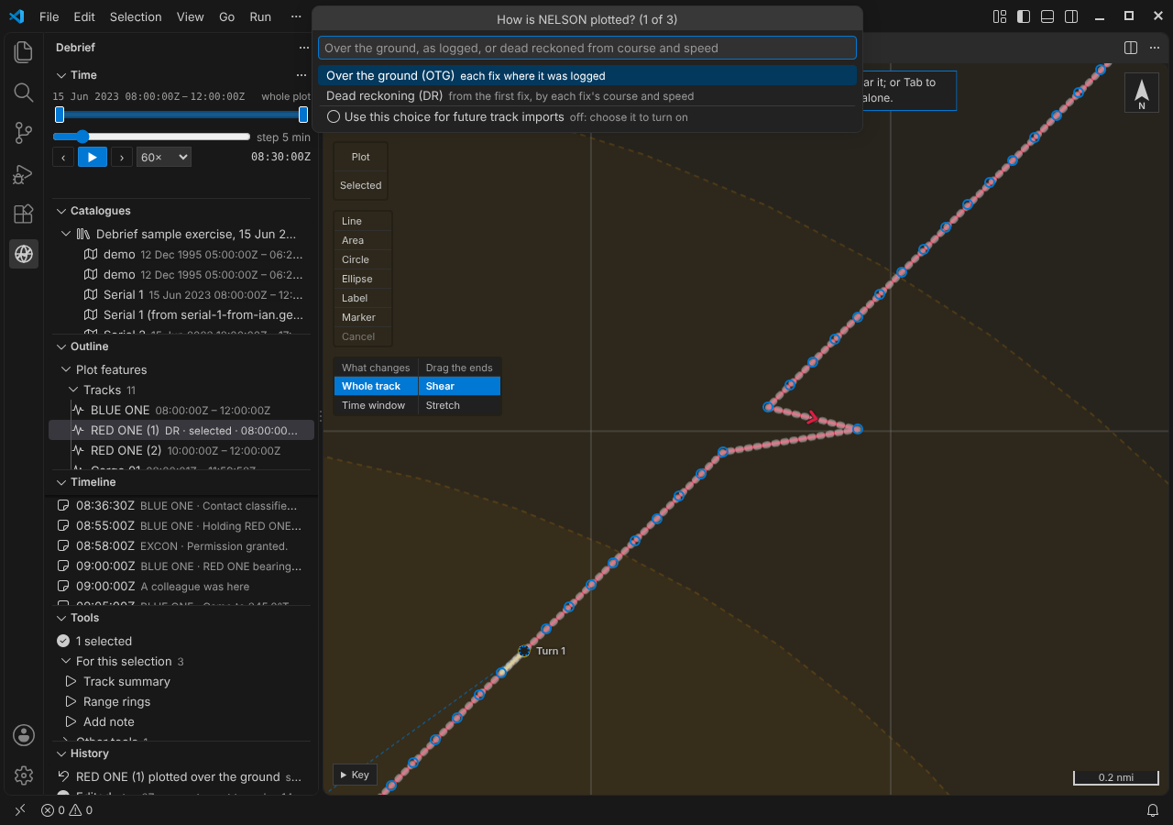Click the Add note tool icon
Screen dimensions: 1173x825
[71, 721]
